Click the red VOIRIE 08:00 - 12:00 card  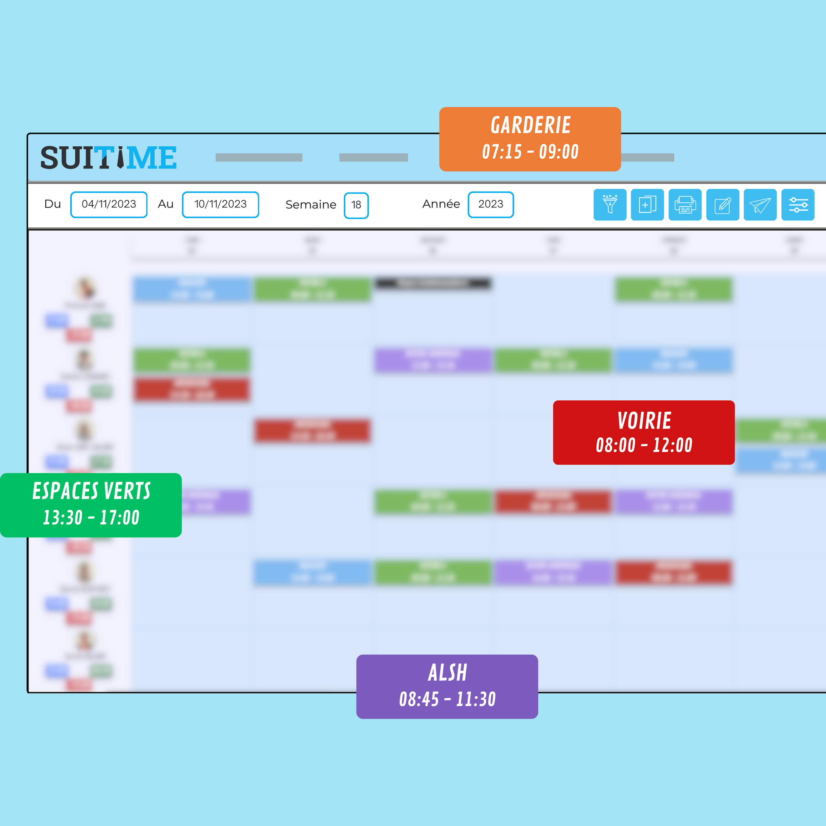click(643, 432)
